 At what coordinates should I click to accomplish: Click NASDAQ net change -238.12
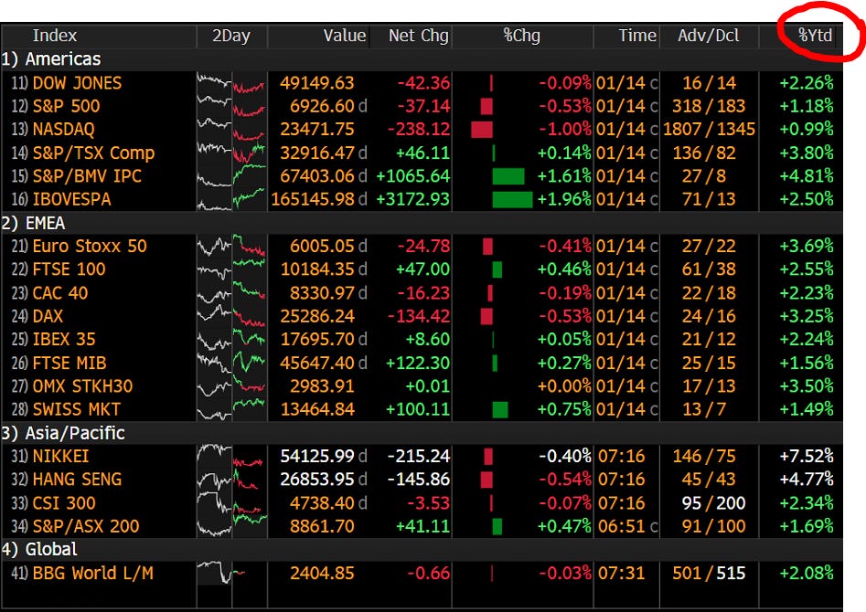click(x=419, y=129)
